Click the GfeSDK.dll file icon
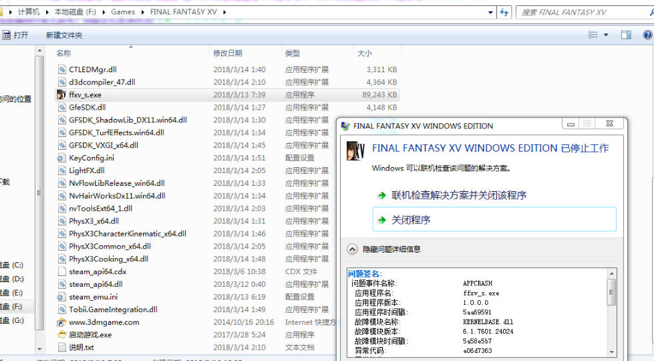This screenshot has width=654, height=361. [x=61, y=107]
